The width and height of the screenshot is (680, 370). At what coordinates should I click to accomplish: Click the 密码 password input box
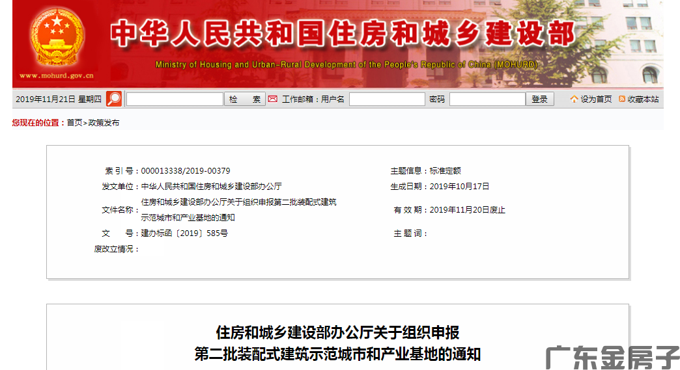[487, 99]
